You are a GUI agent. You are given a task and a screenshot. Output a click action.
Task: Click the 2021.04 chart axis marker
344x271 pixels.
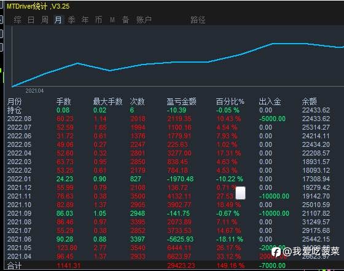click(34, 91)
